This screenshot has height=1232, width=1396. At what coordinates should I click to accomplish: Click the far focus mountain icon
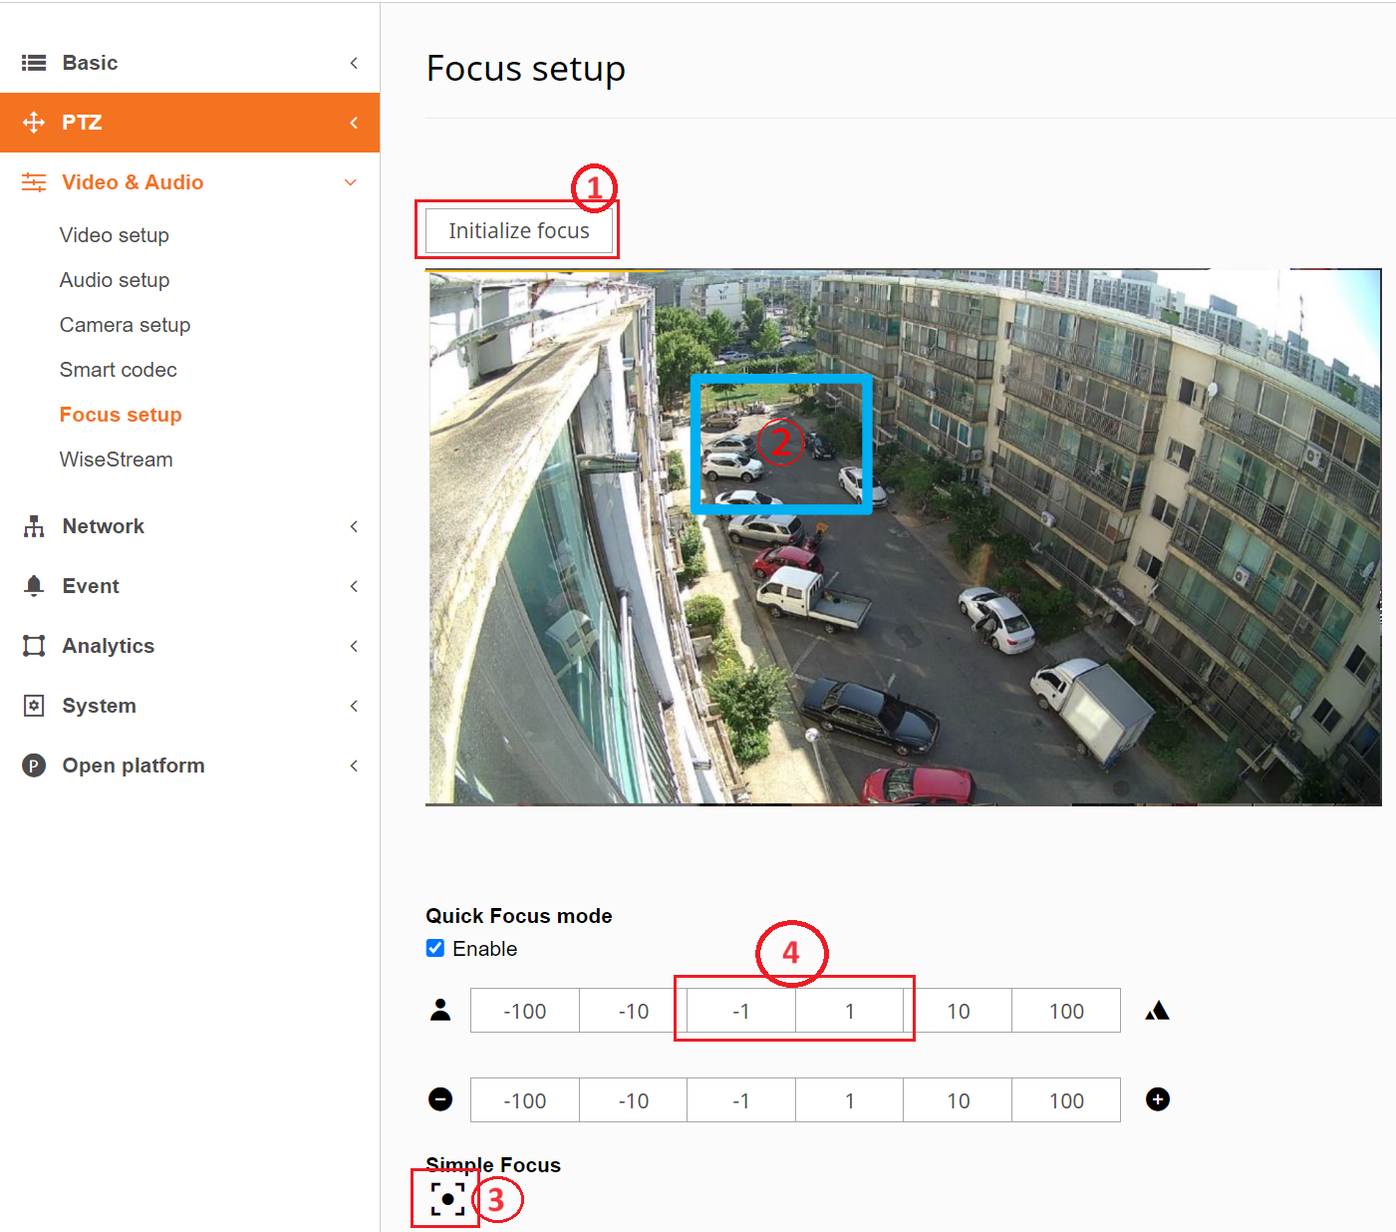pyautogui.click(x=1157, y=1011)
